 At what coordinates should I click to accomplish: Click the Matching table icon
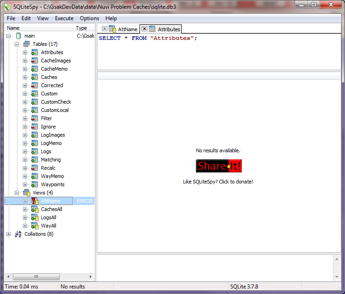coord(34,160)
